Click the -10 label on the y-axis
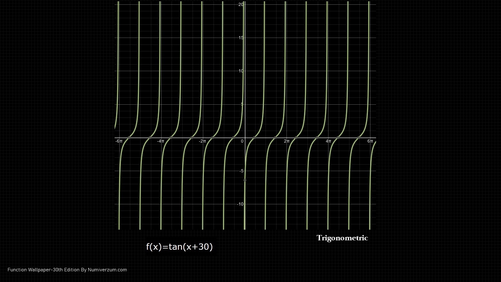The image size is (501, 282). (240, 204)
